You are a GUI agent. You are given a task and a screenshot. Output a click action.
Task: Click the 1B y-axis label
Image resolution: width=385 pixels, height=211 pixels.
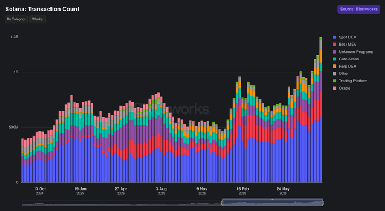click(16, 72)
